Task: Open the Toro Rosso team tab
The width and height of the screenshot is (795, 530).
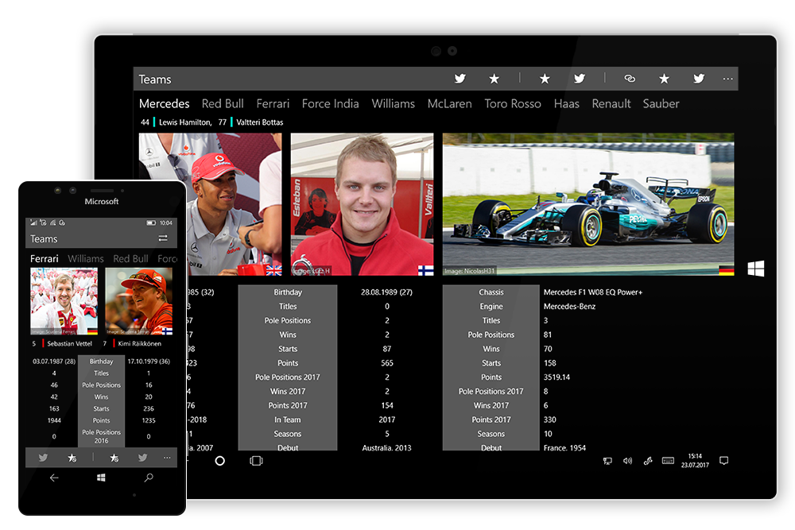Action: [x=513, y=104]
